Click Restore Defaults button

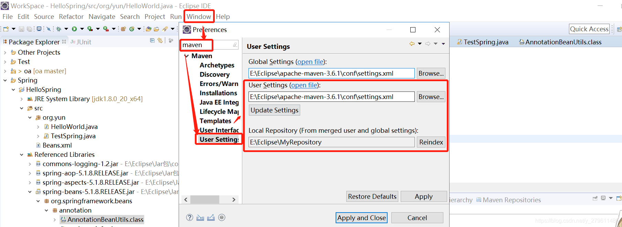[372, 196]
